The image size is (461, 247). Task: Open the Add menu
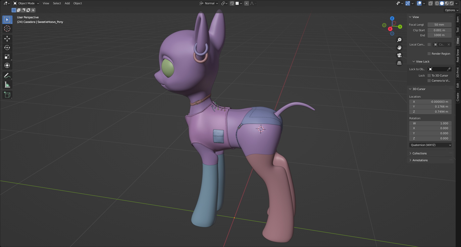(x=67, y=3)
